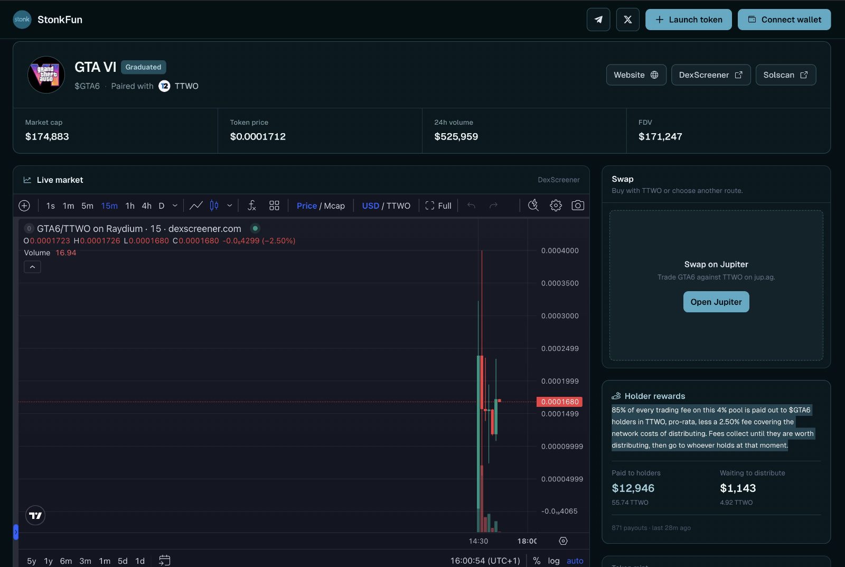845x567 pixels.
Task: Toggle chart to Mcap view
Action: point(334,206)
